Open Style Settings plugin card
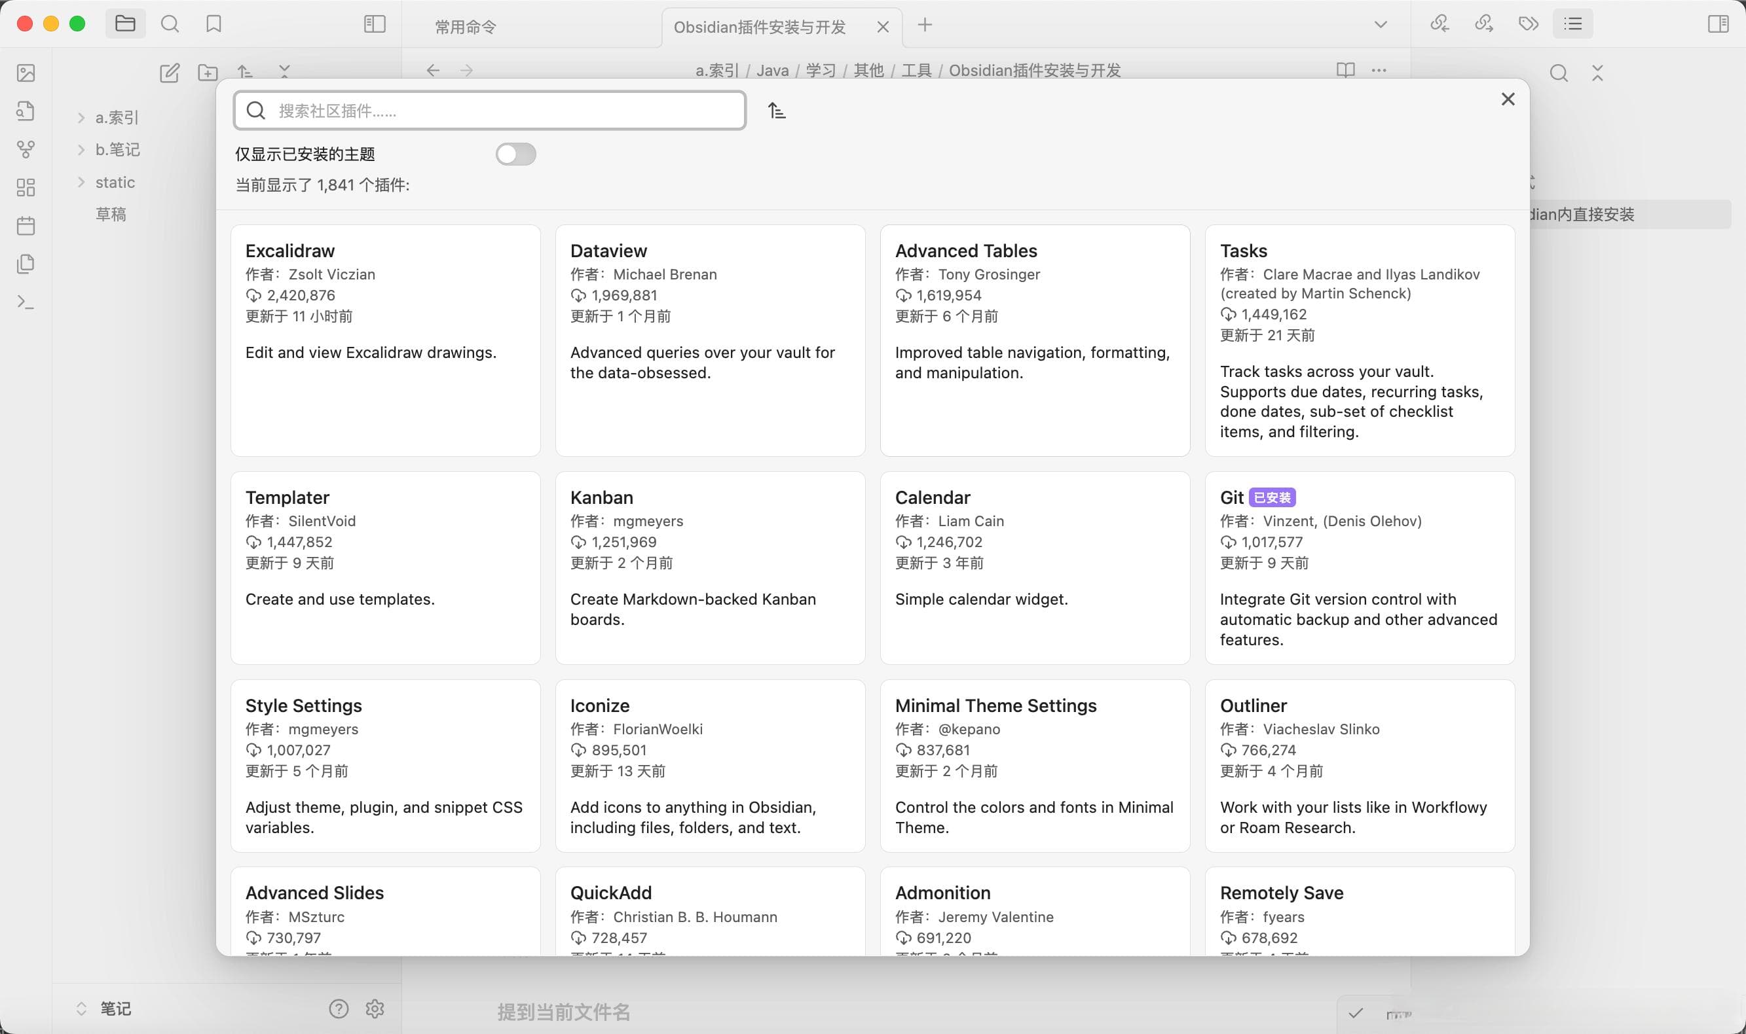This screenshot has width=1746, height=1034. [386, 766]
